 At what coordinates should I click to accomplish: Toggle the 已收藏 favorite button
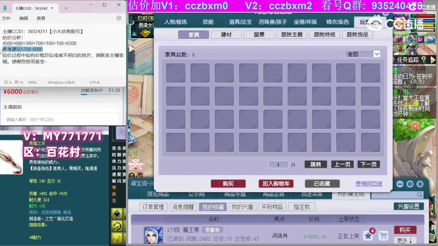[x=322, y=184]
